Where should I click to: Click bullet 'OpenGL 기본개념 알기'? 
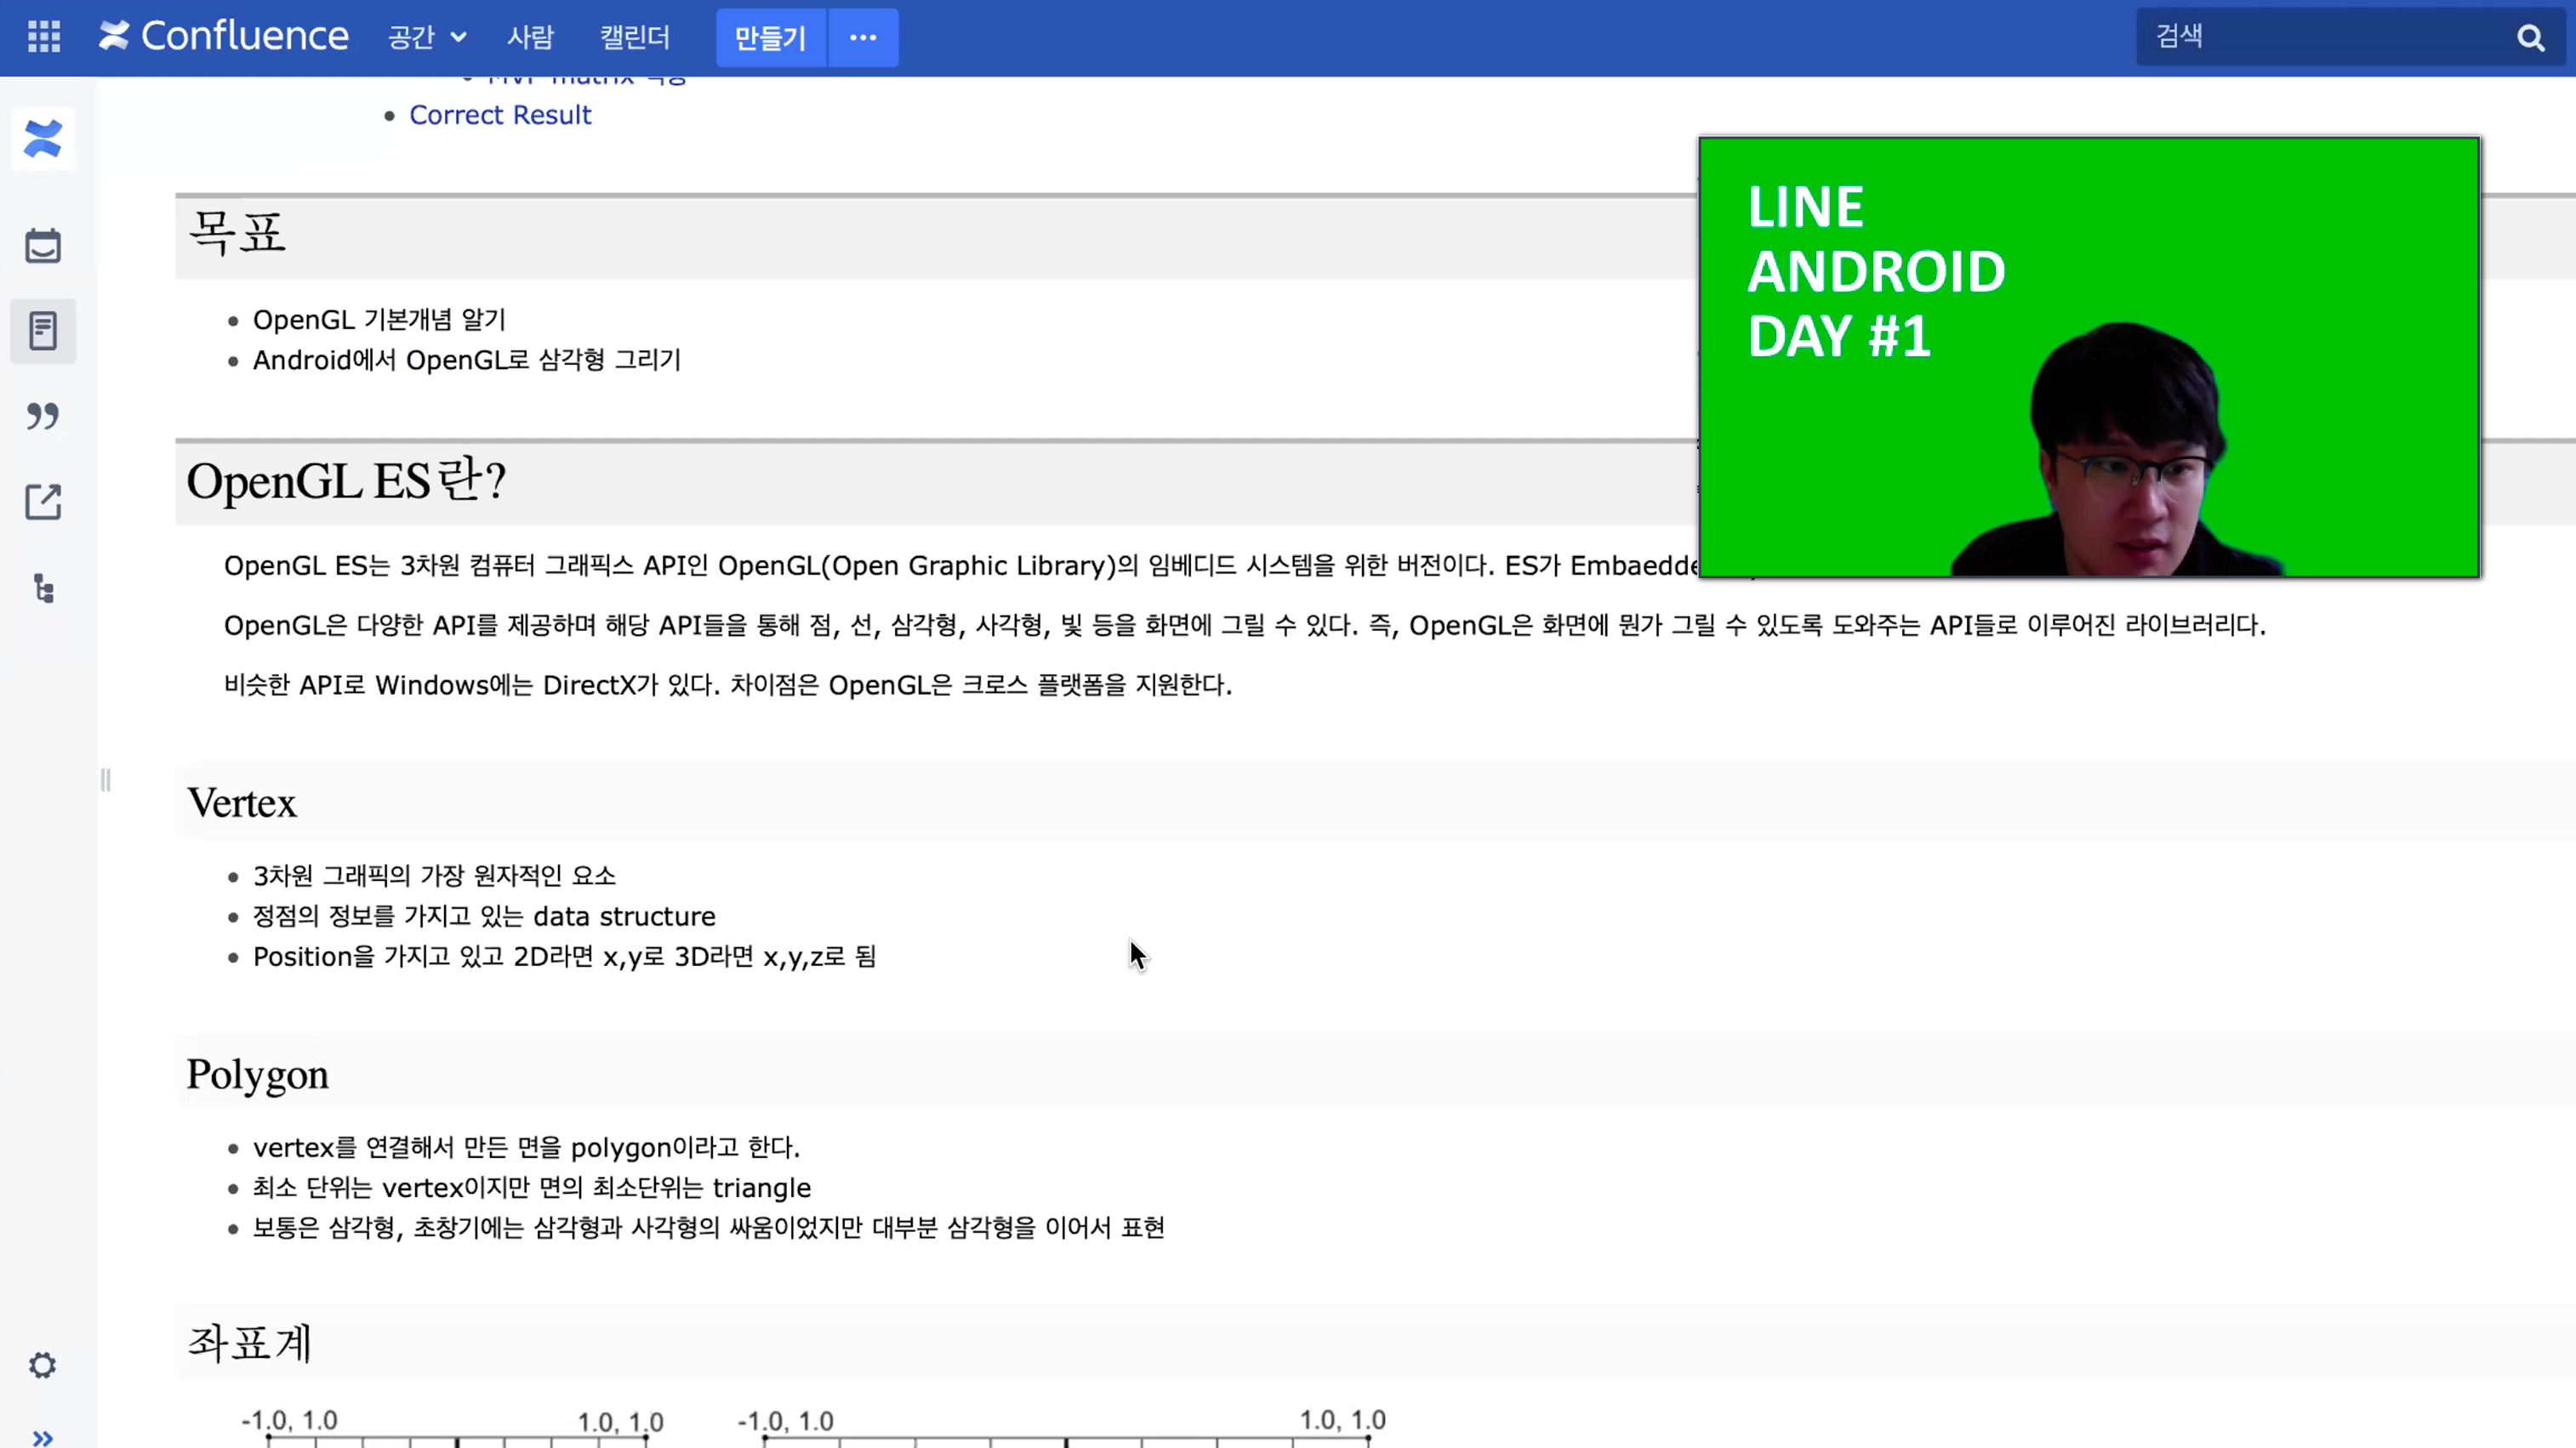379,320
